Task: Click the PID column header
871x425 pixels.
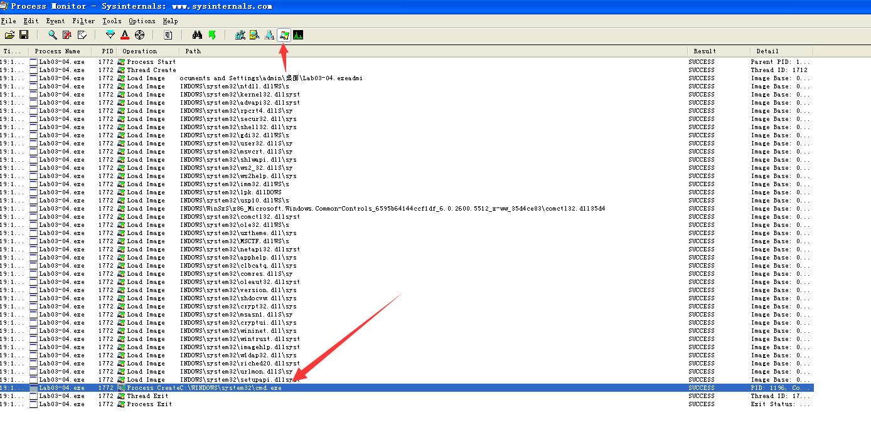Action: (105, 51)
